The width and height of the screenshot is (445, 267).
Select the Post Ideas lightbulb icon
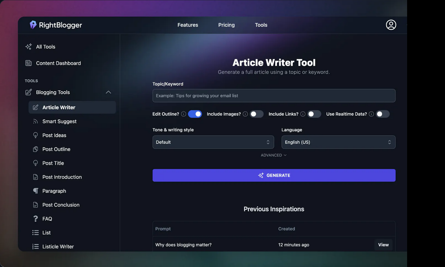[x=35, y=135]
